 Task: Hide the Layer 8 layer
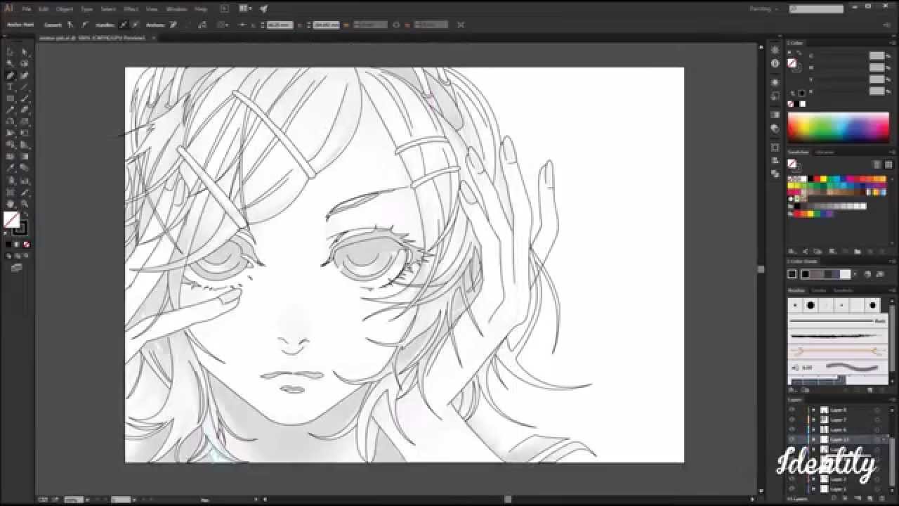click(x=790, y=410)
